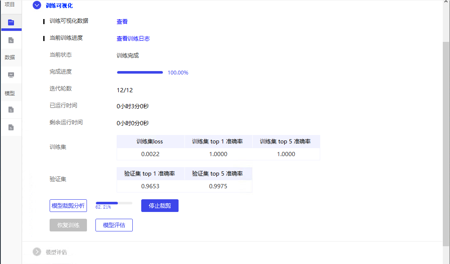
Task: Select the 数据 sidebar menu label
Action: tap(10, 57)
